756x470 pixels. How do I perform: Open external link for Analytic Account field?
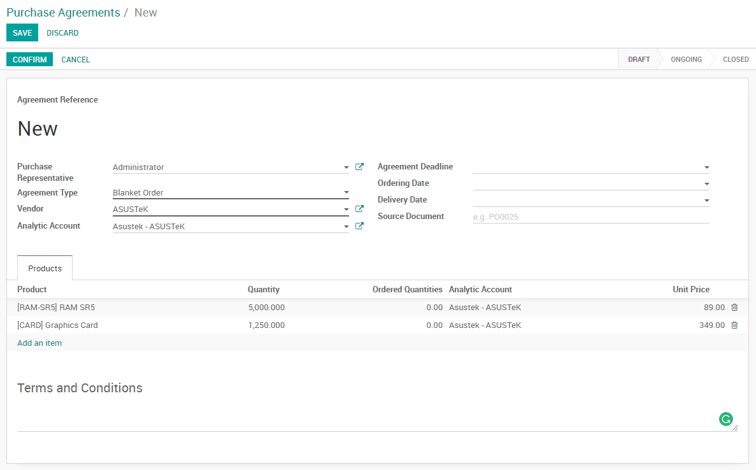click(x=359, y=226)
